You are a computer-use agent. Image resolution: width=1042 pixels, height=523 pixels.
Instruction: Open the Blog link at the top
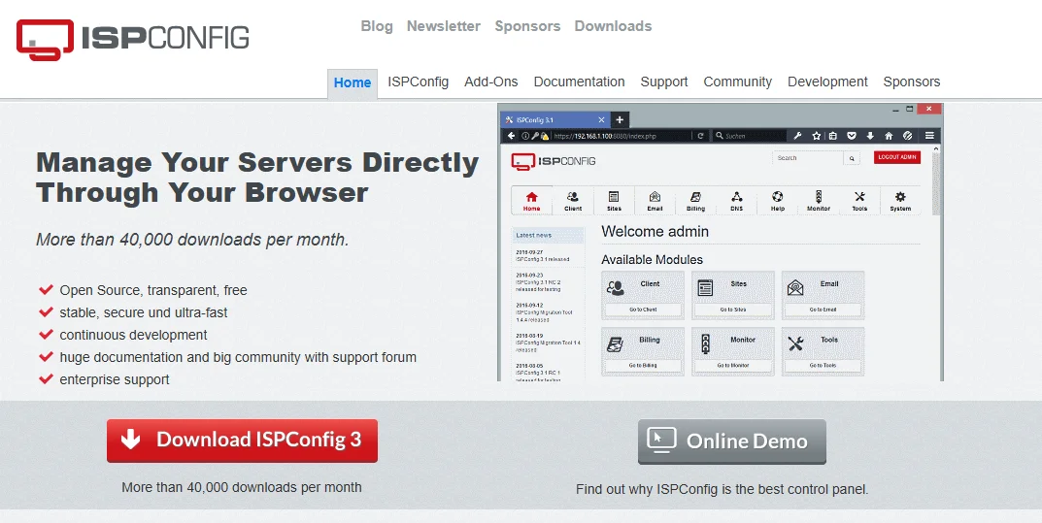[x=377, y=26]
